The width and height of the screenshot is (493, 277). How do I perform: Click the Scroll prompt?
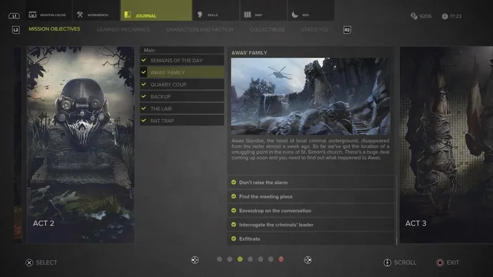pos(400,263)
